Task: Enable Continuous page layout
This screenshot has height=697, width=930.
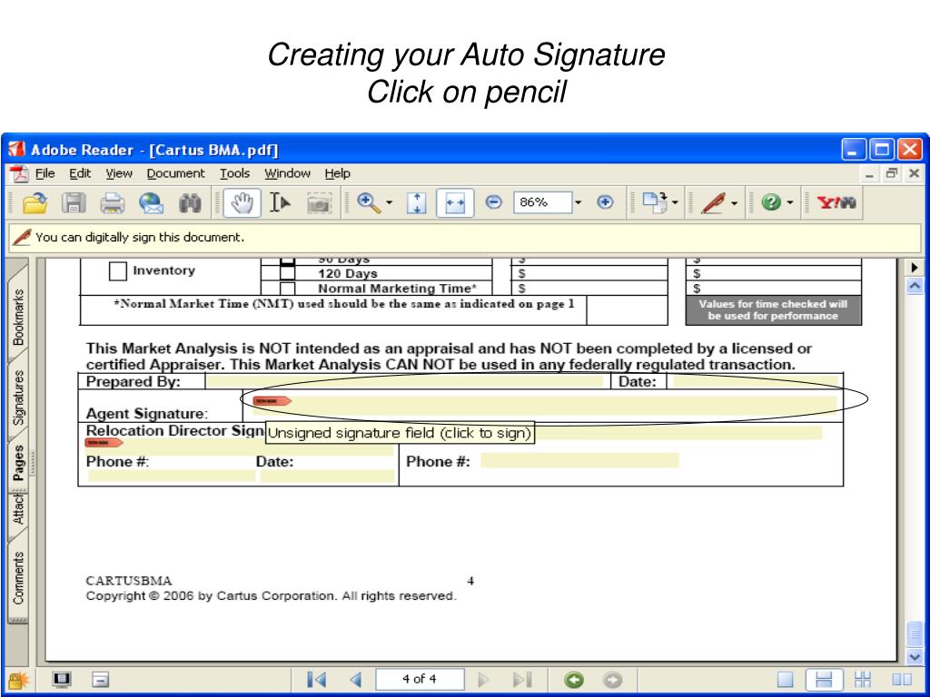Action: pyautogui.click(x=824, y=679)
